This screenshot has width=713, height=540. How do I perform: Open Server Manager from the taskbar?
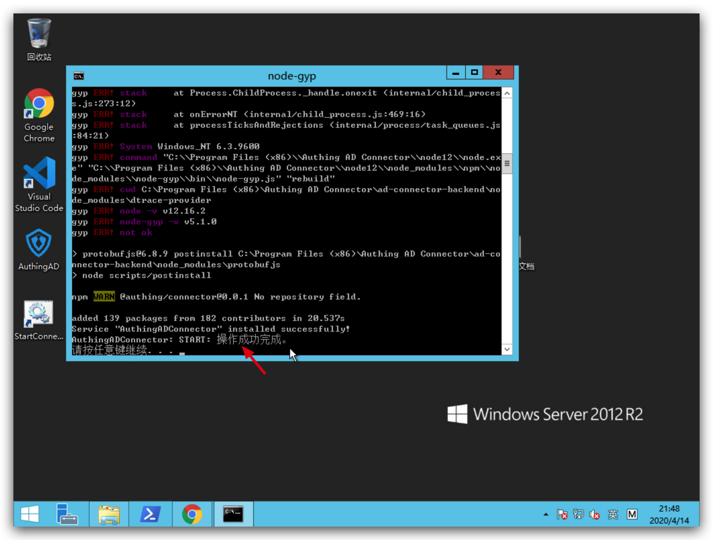(67, 514)
